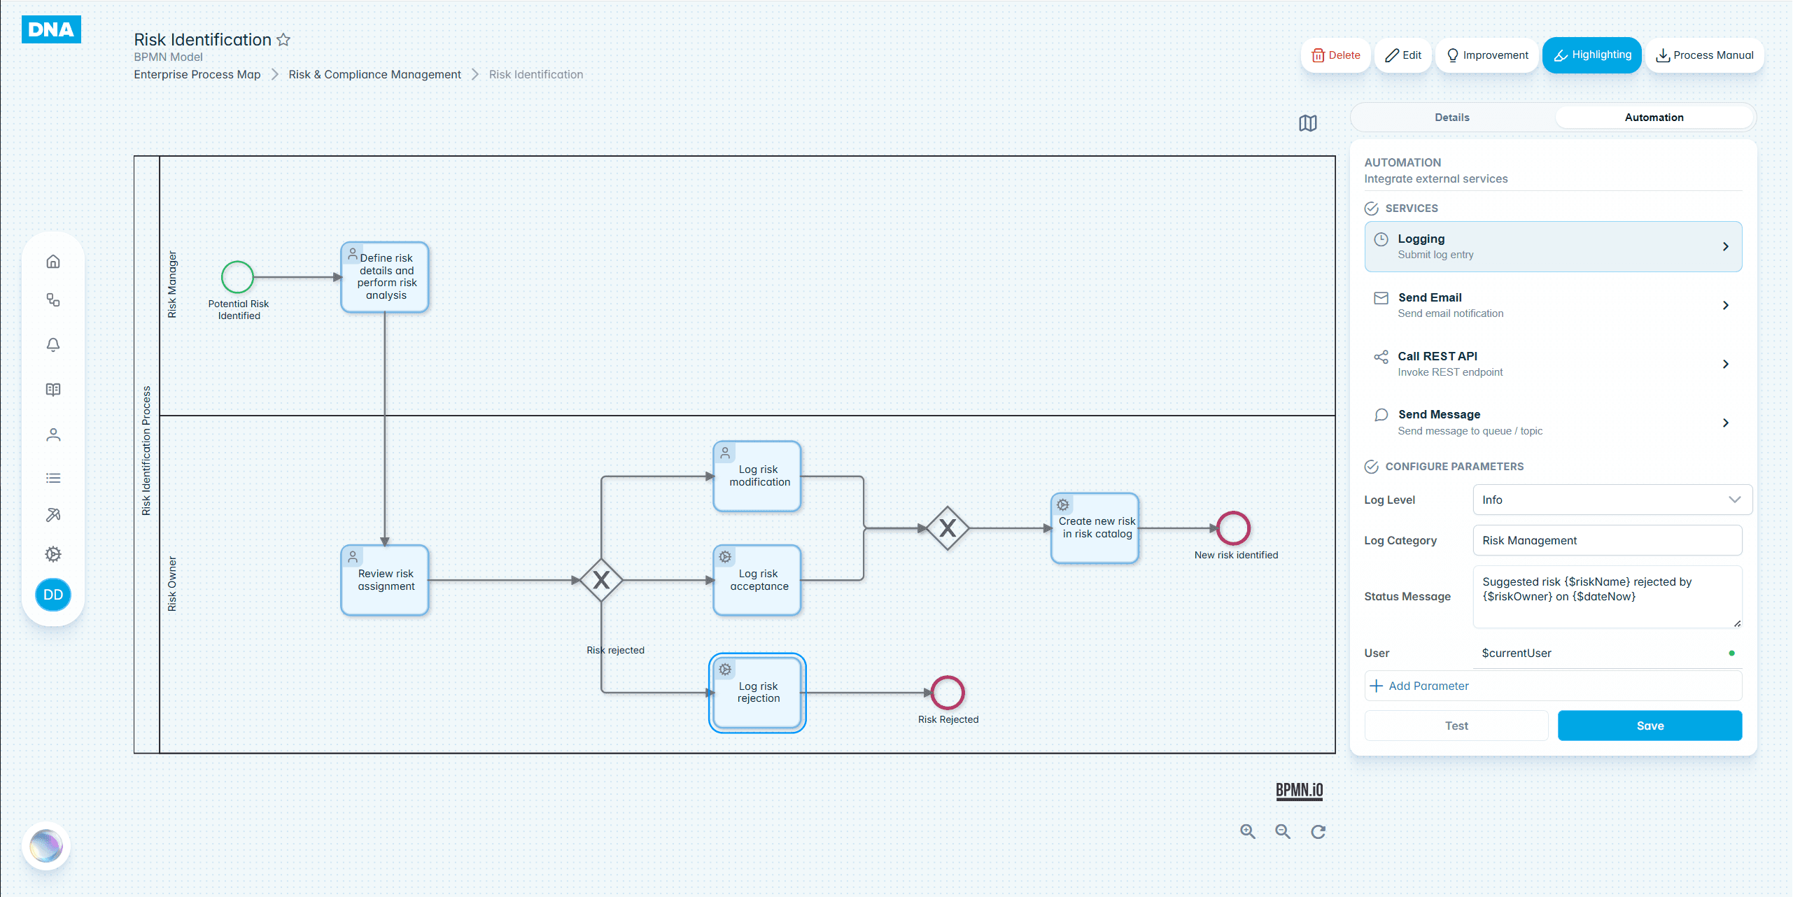The width and height of the screenshot is (1793, 897).
Task: Open notifications bell in sidebar
Action: pyautogui.click(x=53, y=345)
